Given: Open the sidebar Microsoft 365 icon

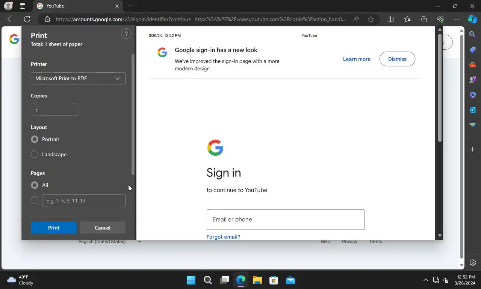Looking at the screenshot, I should (473, 95).
